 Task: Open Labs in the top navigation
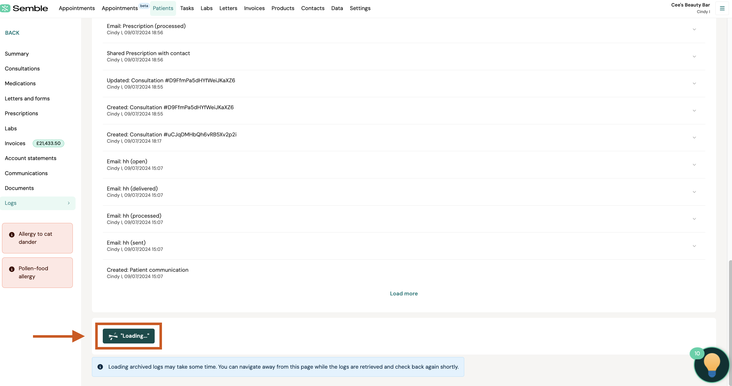coord(207,8)
